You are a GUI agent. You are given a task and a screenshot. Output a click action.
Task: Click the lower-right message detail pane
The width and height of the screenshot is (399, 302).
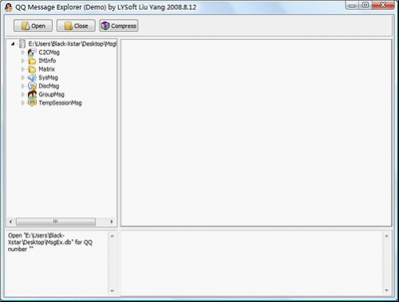click(x=252, y=263)
